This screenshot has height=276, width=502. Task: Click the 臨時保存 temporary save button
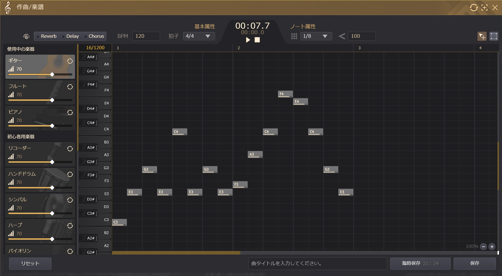pyautogui.click(x=420, y=263)
